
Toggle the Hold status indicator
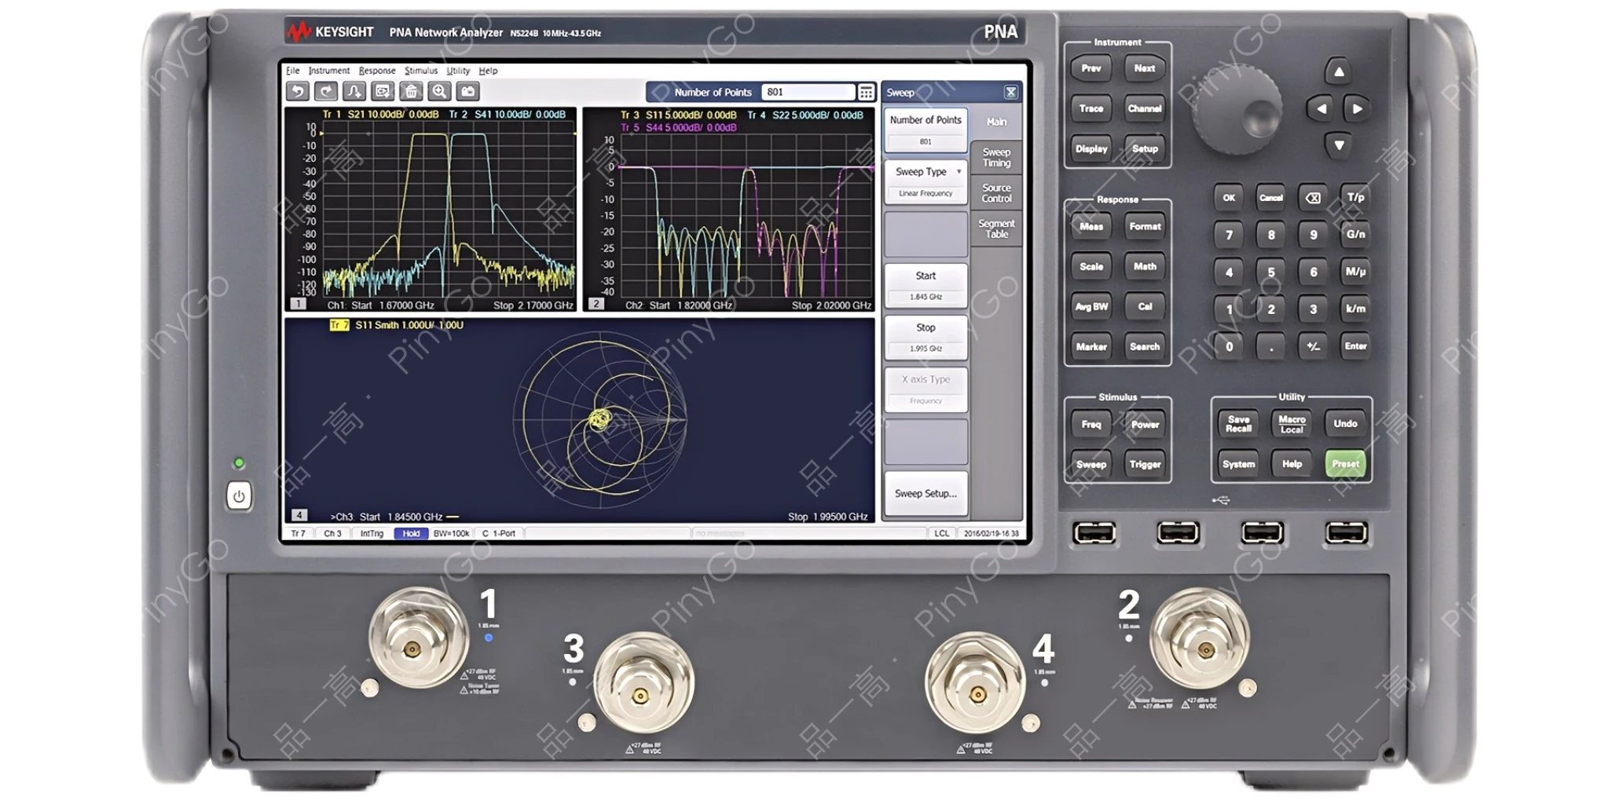coord(411,534)
